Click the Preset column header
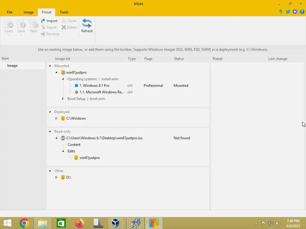This screenshot has height=229, width=306. coord(238,59)
